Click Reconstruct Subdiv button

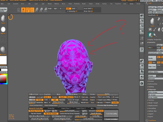156,53
